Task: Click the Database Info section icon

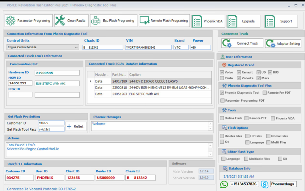Action: pos(225,168)
